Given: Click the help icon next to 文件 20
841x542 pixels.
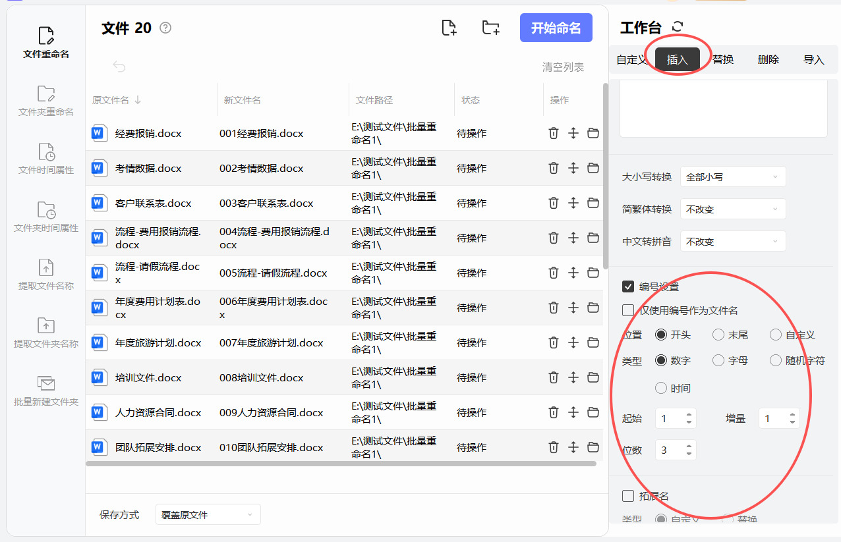Looking at the screenshot, I should [x=165, y=28].
